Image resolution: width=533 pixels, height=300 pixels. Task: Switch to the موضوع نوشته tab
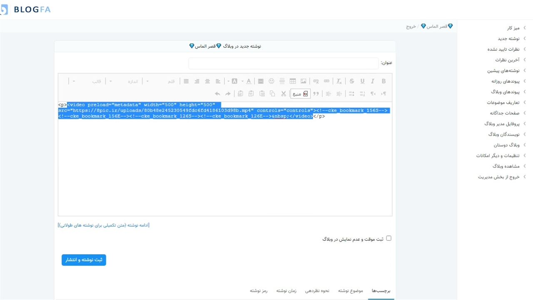pyautogui.click(x=350, y=290)
